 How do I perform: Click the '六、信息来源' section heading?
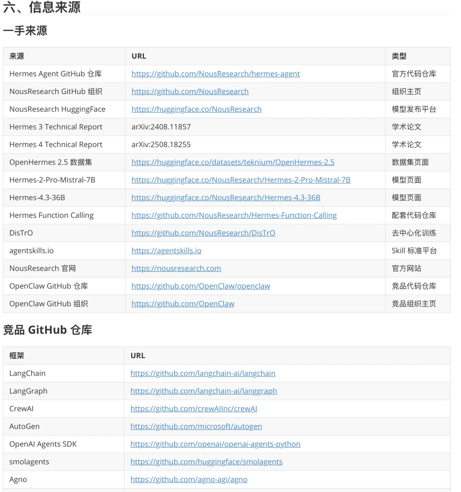42,7
